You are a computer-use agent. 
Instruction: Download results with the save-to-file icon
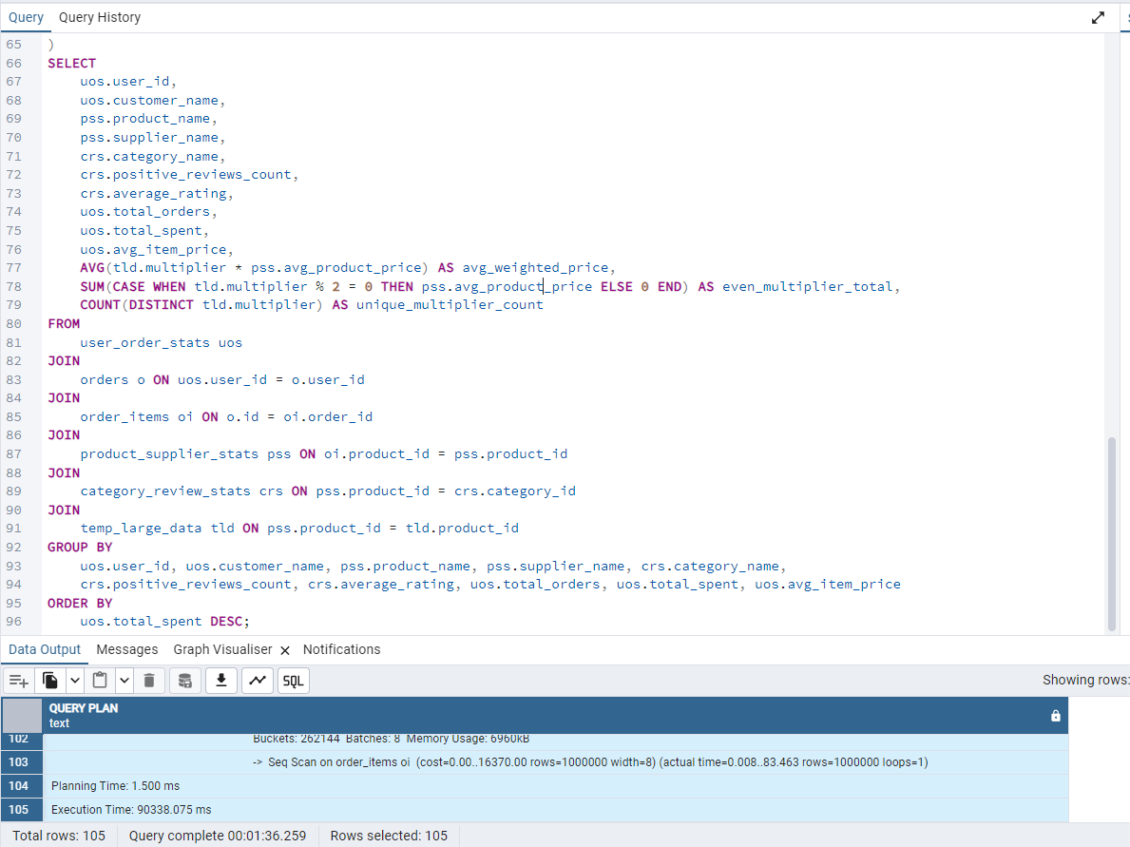(x=221, y=681)
